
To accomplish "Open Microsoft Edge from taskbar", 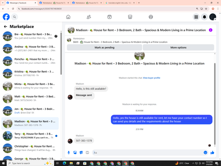I will click(65, 163).
